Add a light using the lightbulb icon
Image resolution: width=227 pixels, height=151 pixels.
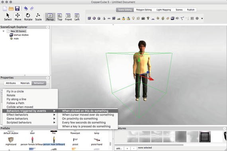(133, 18)
